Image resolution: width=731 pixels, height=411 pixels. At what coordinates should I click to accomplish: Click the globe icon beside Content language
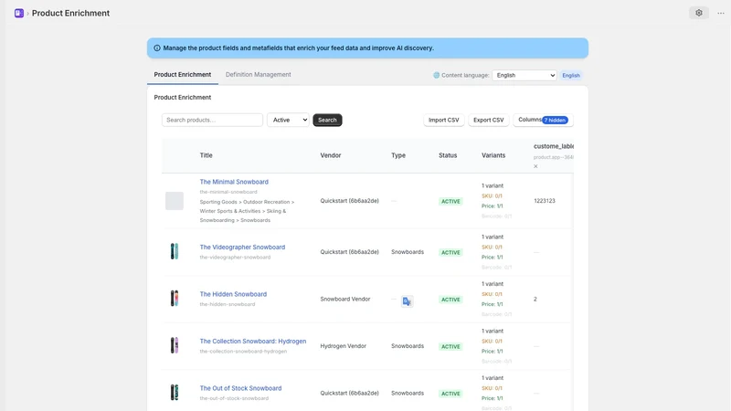point(437,75)
